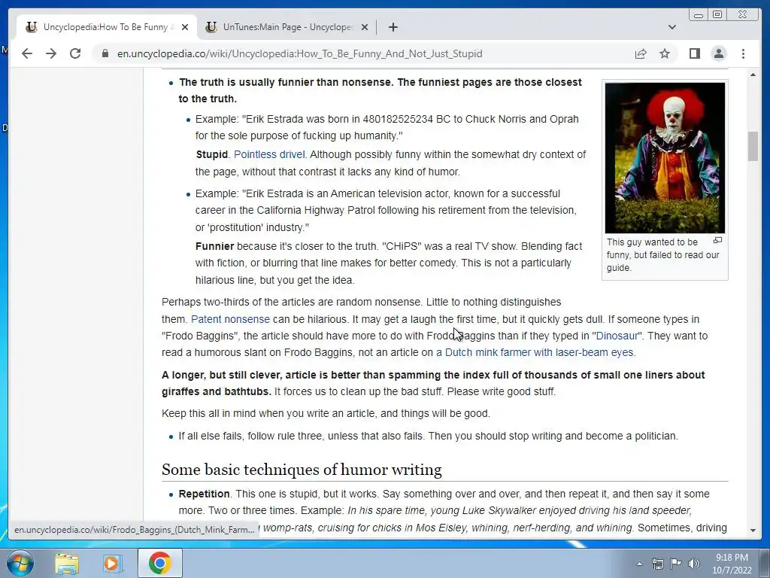Open the Pointless drivel link
Image resolution: width=770 pixels, height=578 pixels.
tap(269, 154)
